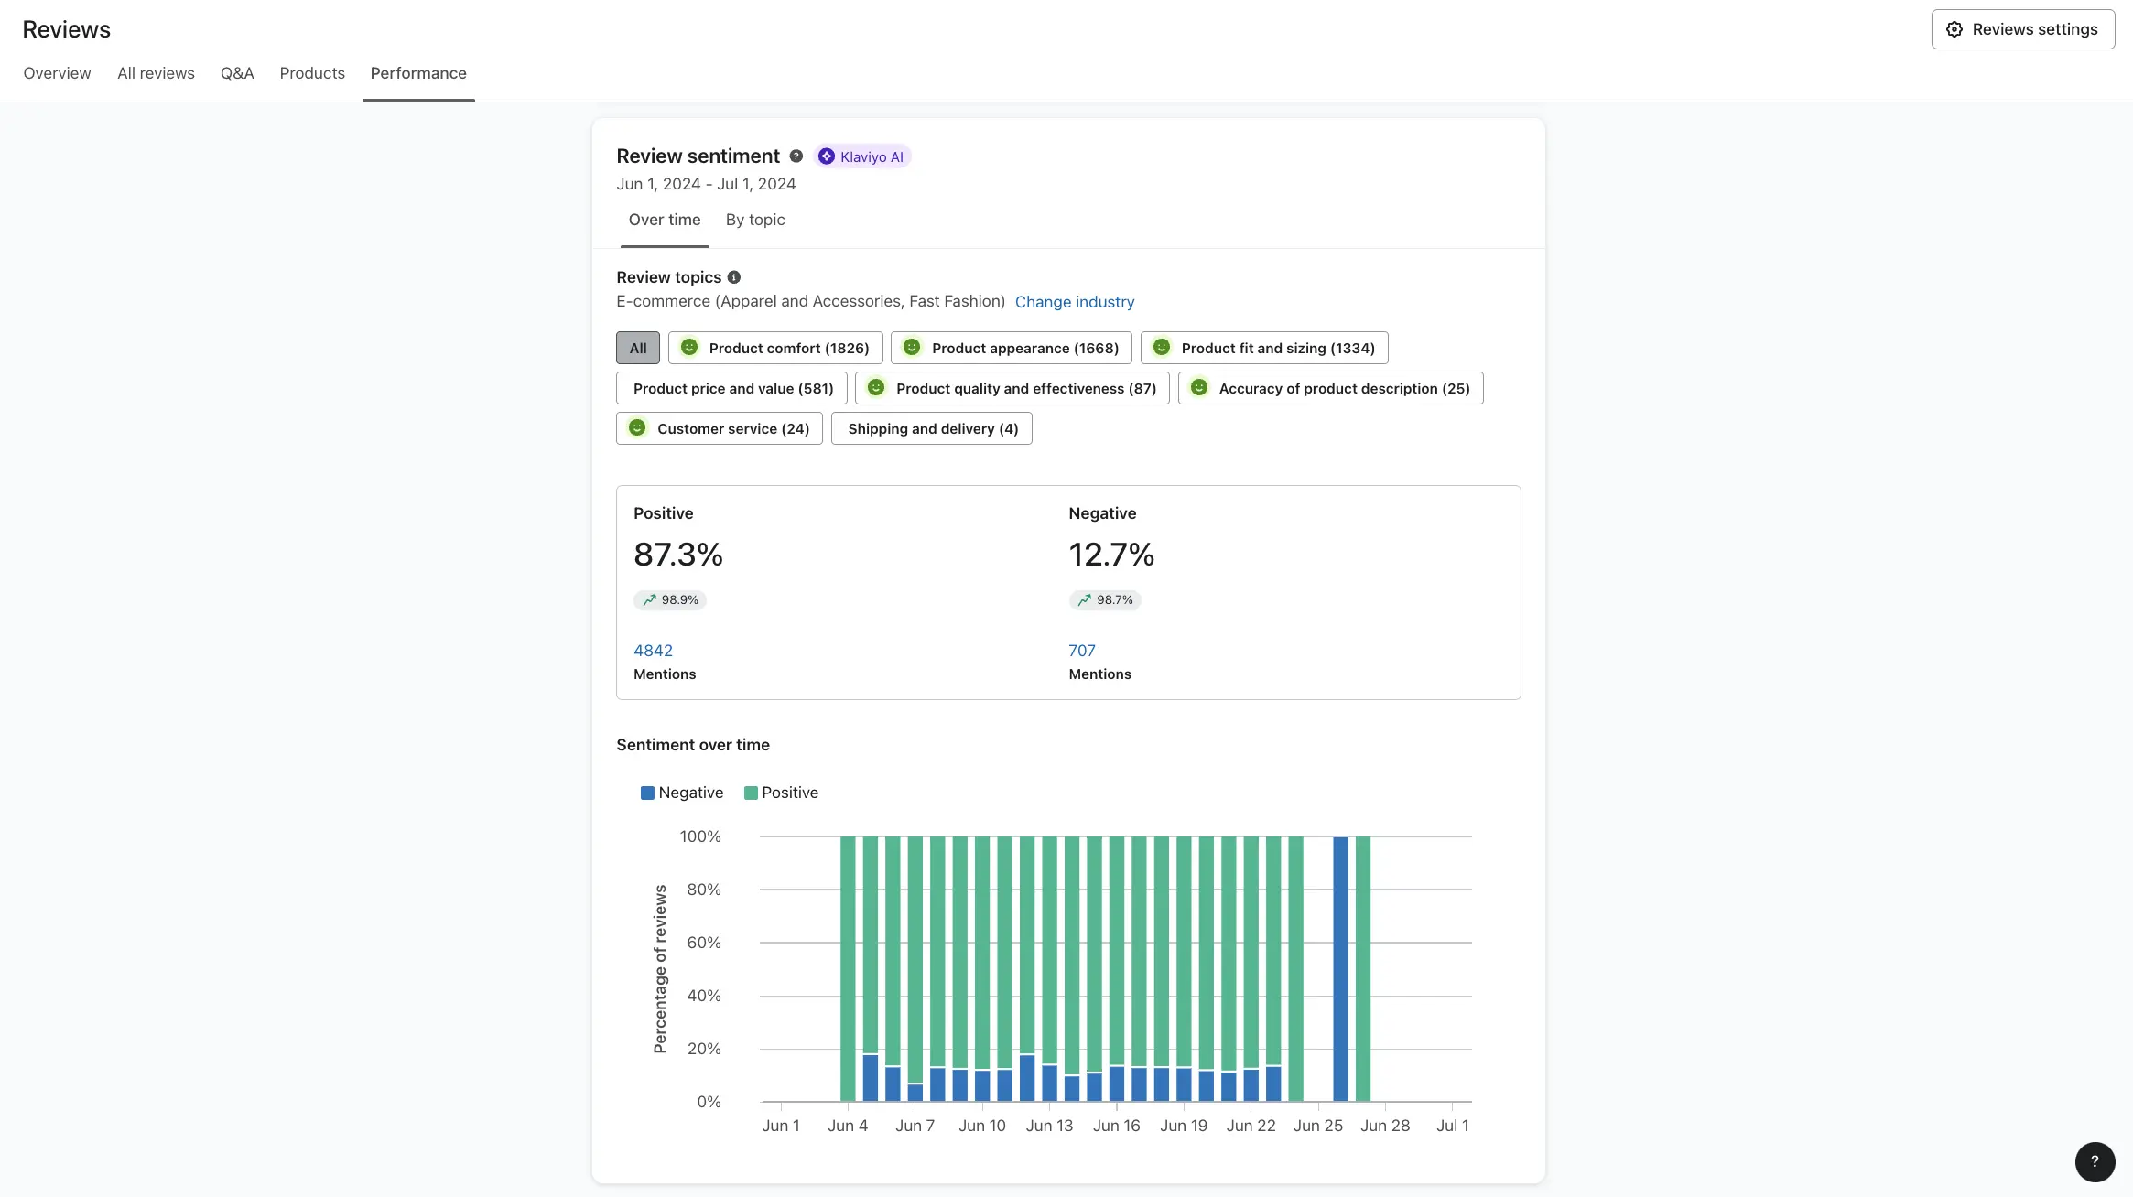Screen dimensions: 2133x1197
Task: Click the Review sentiment help question icon
Action: tap(796, 156)
